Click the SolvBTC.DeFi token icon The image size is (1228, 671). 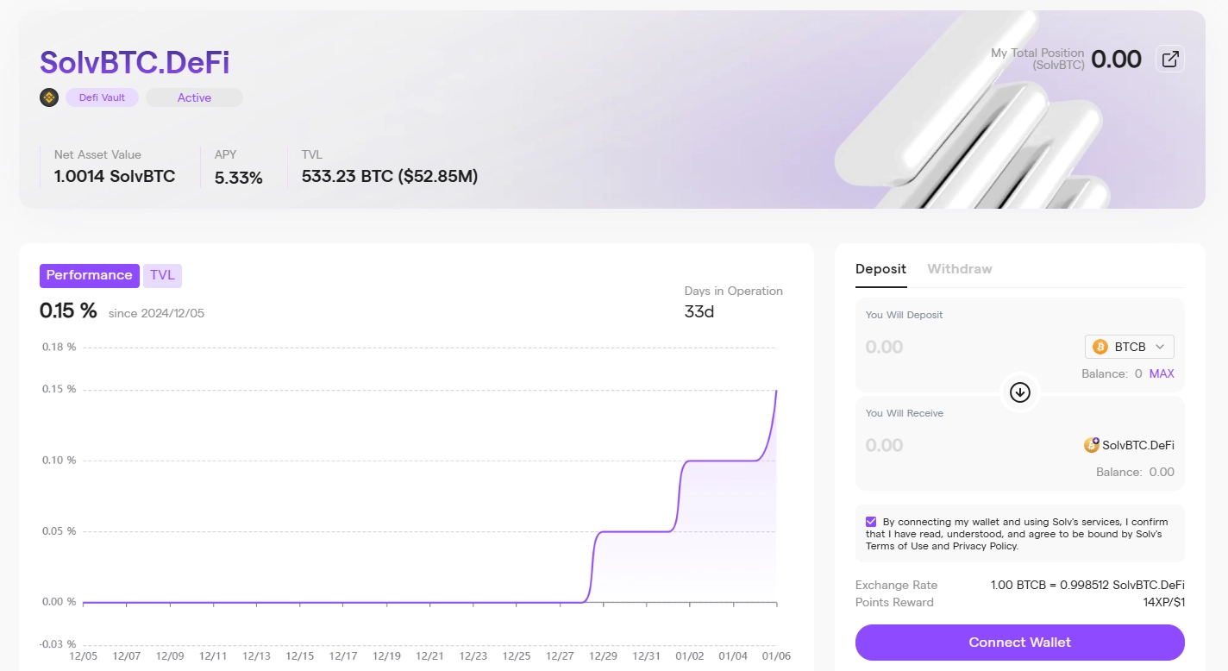point(1092,445)
